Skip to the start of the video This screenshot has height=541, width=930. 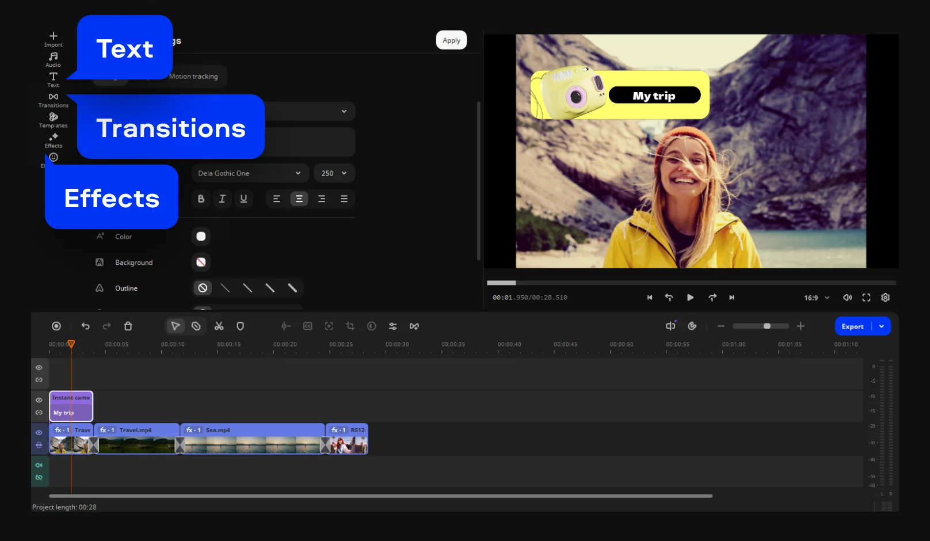pos(650,298)
